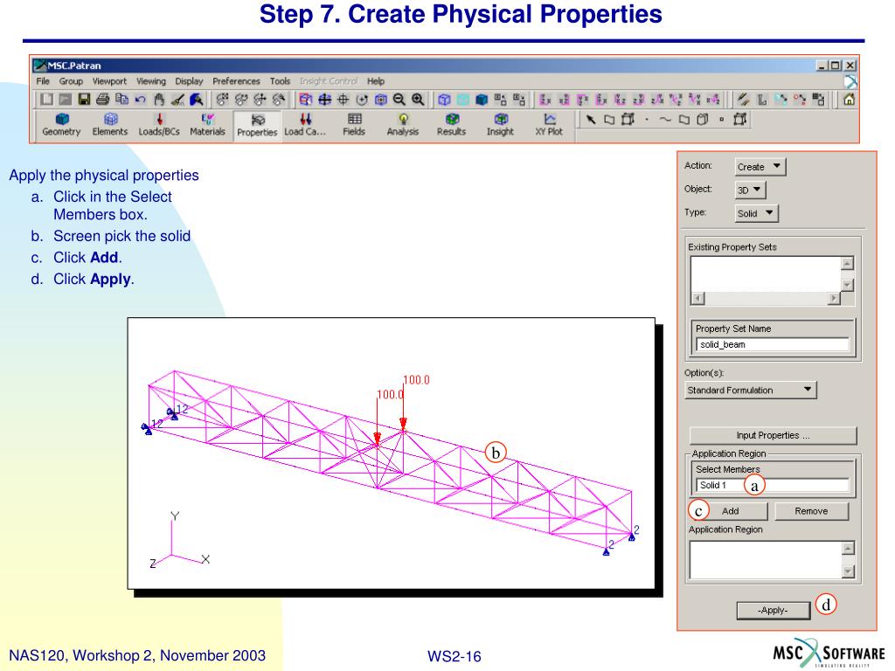Open the Geometry application
895x671 pixels.
tap(62, 124)
